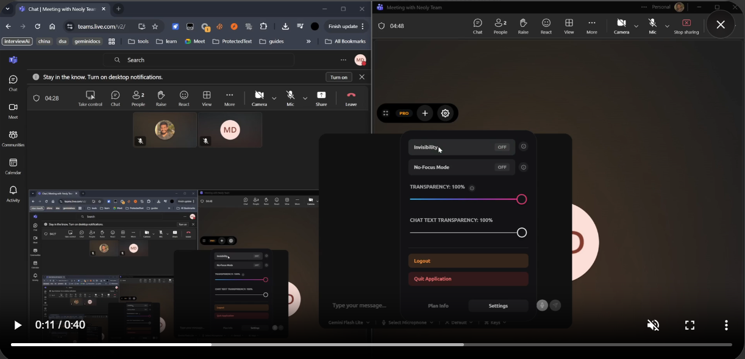
Task: Click the overlay's plus button next to PRO
Action: tap(425, 113)
